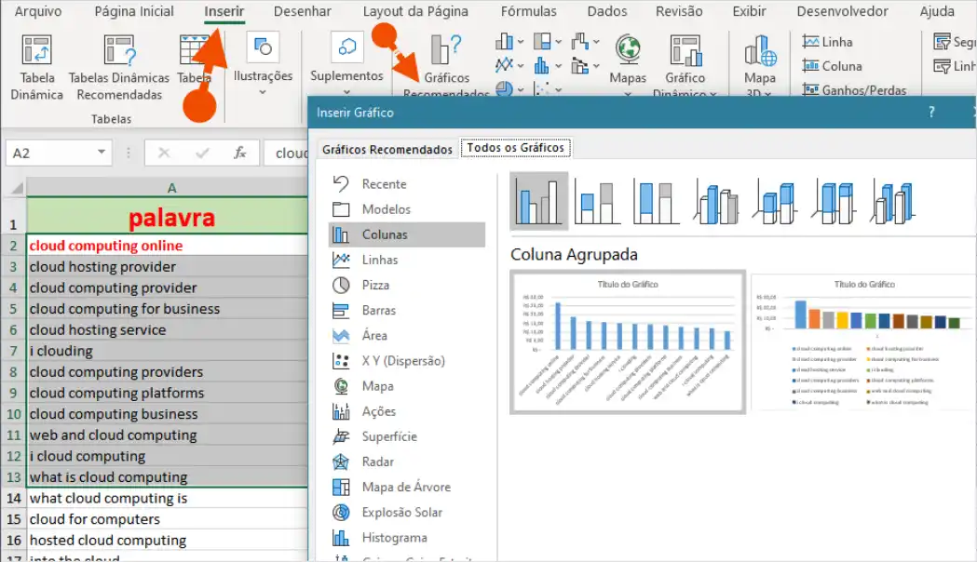This screenshot has height=562, width=977.
Task: Open the Name Box dropdown
Action: click(102, 153)
